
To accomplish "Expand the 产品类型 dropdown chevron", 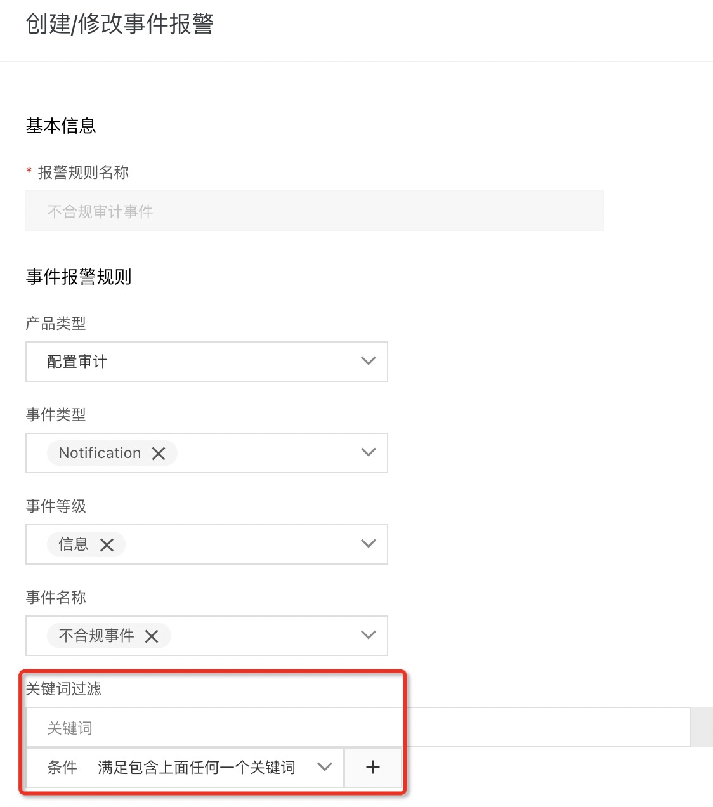I will point(369,361).
